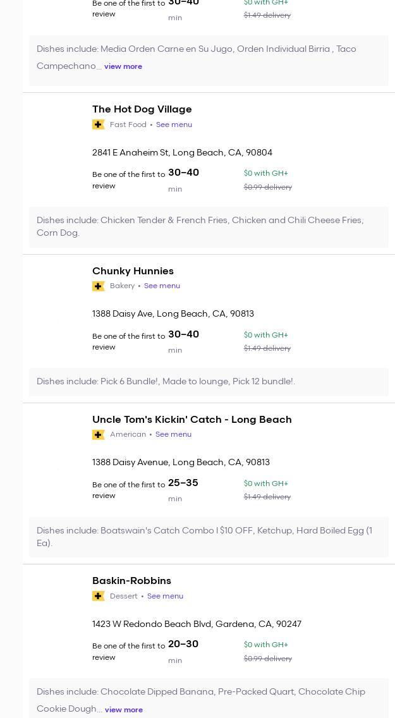The width and height of the screenshot is (395, 718).
Task: Click Baskin-Robbins 'Be one of the first to review'
Action: 128,652
